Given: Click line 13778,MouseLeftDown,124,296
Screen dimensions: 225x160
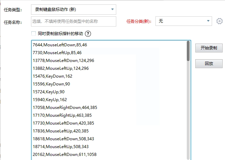Looking at the screenshot, I should [63, 61].
